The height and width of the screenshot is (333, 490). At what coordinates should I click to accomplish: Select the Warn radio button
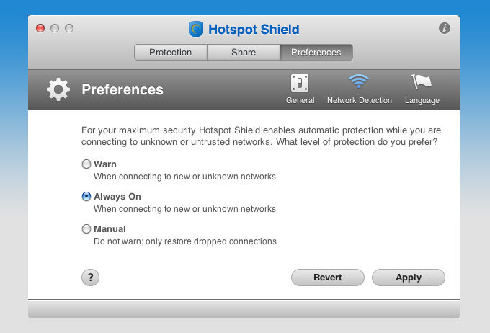86,164
